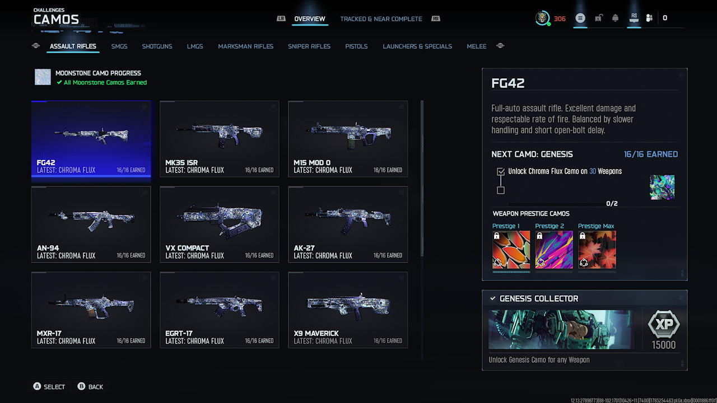Open the notifications bell icon
The image size is (717, 403).
click(616, 18)
